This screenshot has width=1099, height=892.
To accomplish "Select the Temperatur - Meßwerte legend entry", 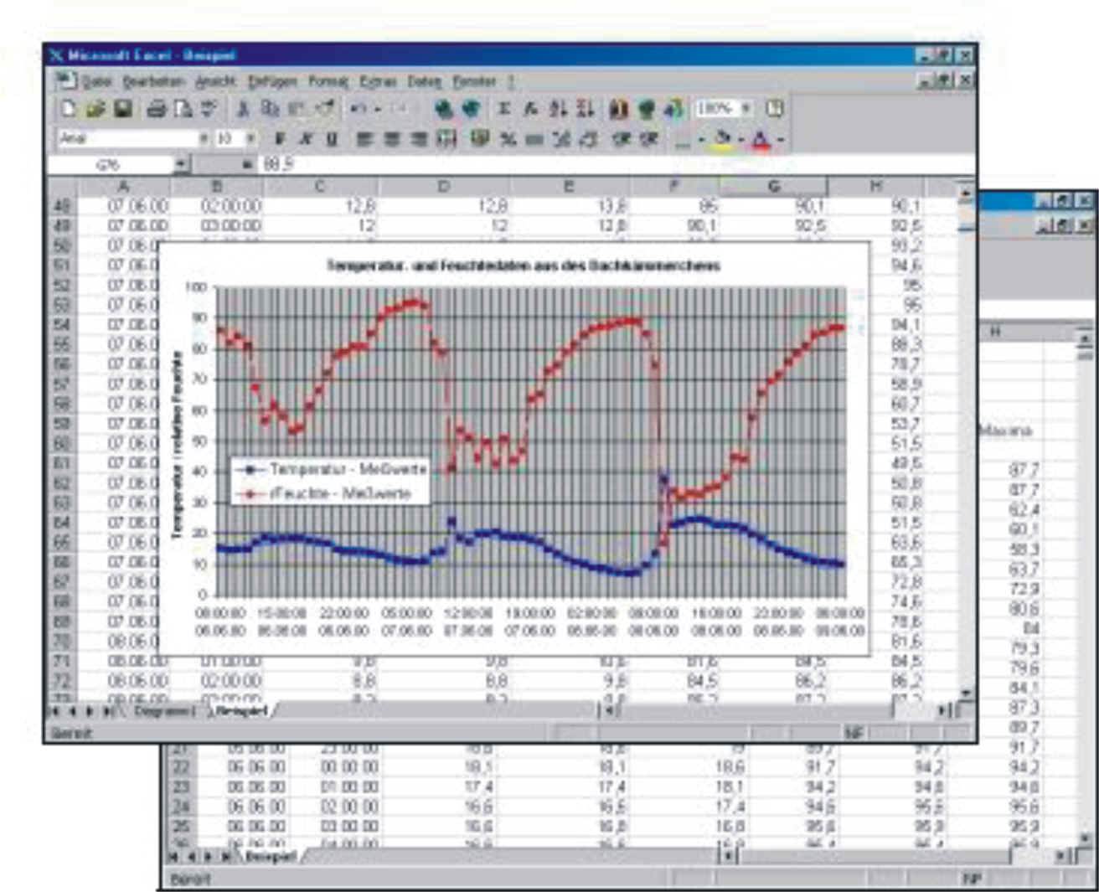I will point(332,469).
